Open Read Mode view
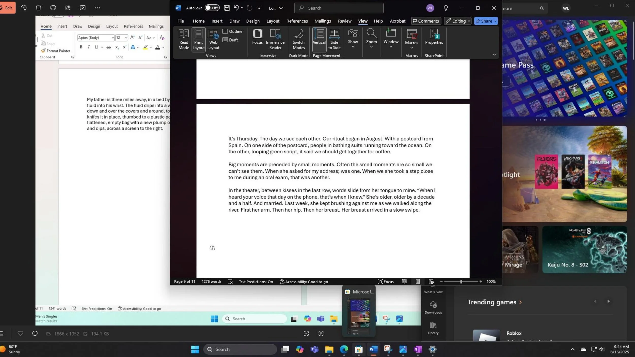635x357 pixels. coord(184,40)
